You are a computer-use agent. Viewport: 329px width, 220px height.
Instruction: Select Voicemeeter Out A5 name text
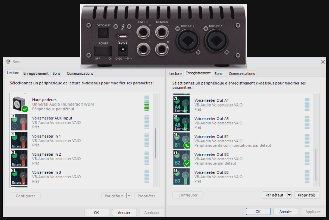point(211,119)
